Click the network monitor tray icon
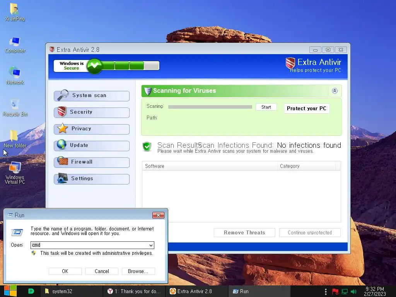This screenshot has width=396, height=297. (345, 292)
